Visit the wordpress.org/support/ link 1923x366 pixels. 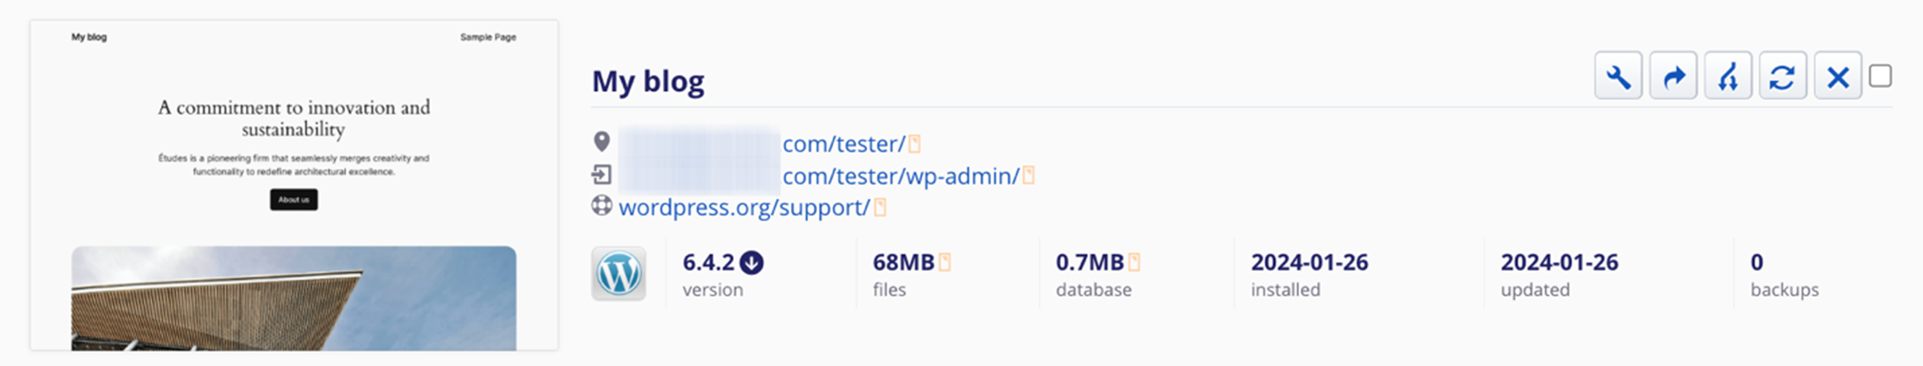pyautogui.click(x=744, y=207)
